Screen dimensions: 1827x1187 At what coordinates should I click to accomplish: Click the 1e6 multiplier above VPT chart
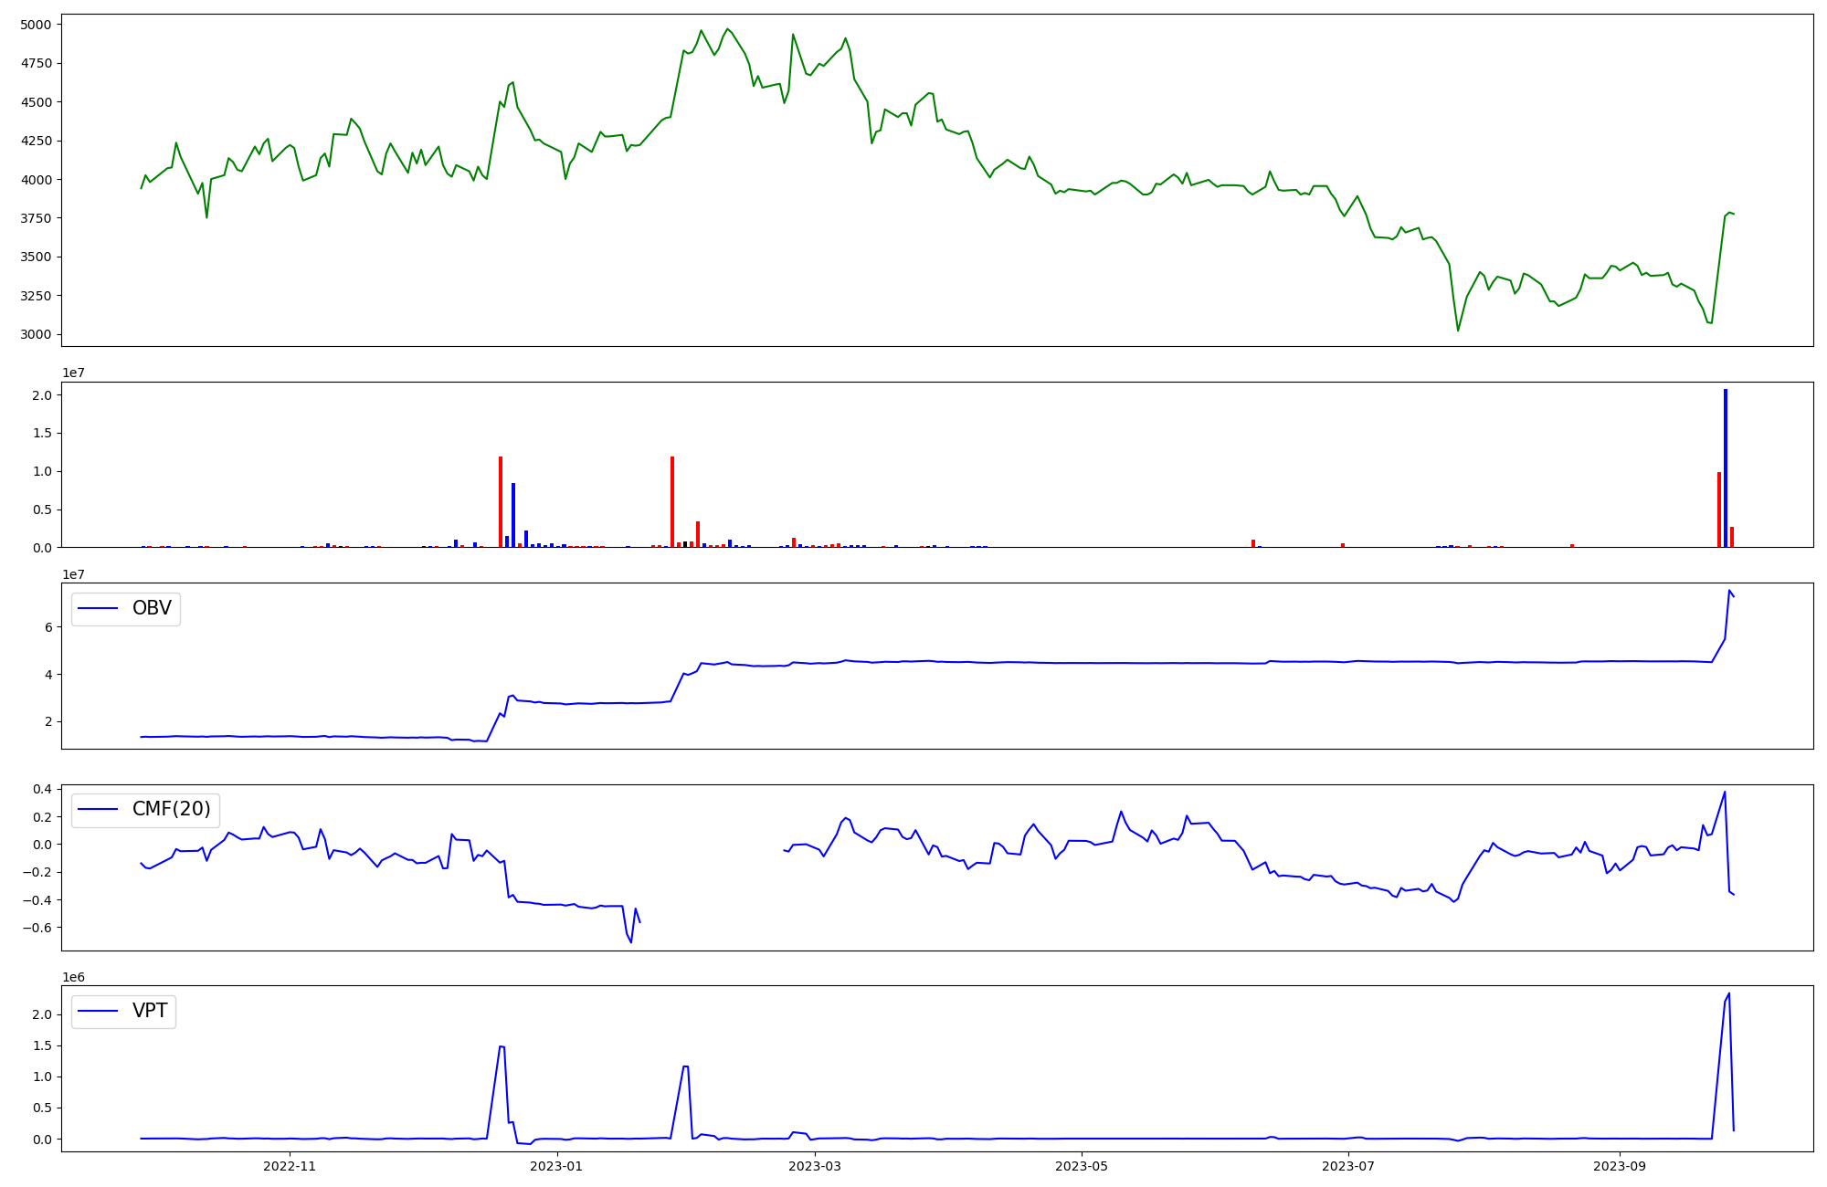click(73, 977)
